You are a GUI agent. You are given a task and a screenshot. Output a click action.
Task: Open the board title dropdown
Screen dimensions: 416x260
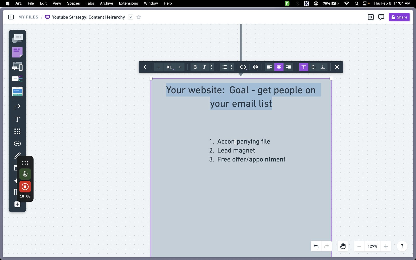pyautogui.click(x=131, y=17)
